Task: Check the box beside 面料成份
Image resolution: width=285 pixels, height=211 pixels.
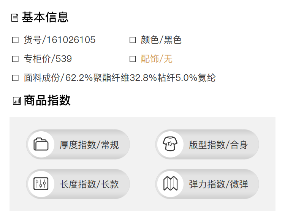Action: [x=16, y=78]
